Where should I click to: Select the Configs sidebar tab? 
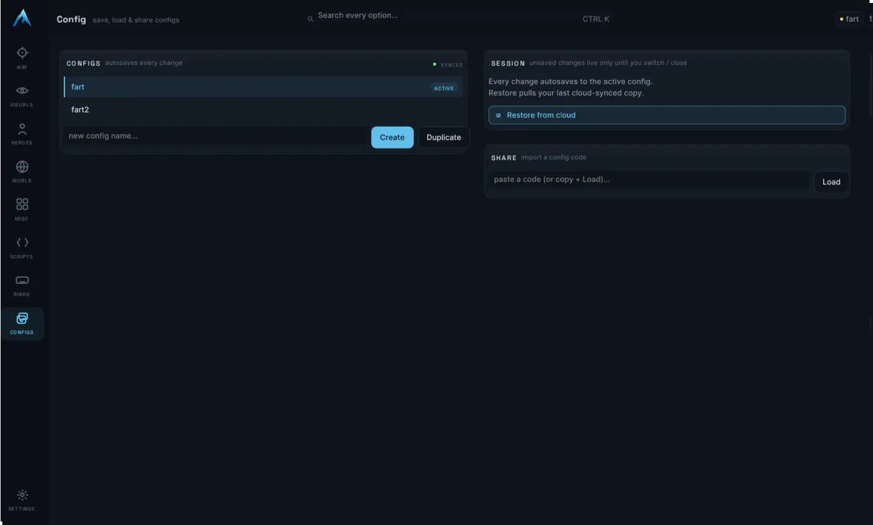click(x=22, y=323)
